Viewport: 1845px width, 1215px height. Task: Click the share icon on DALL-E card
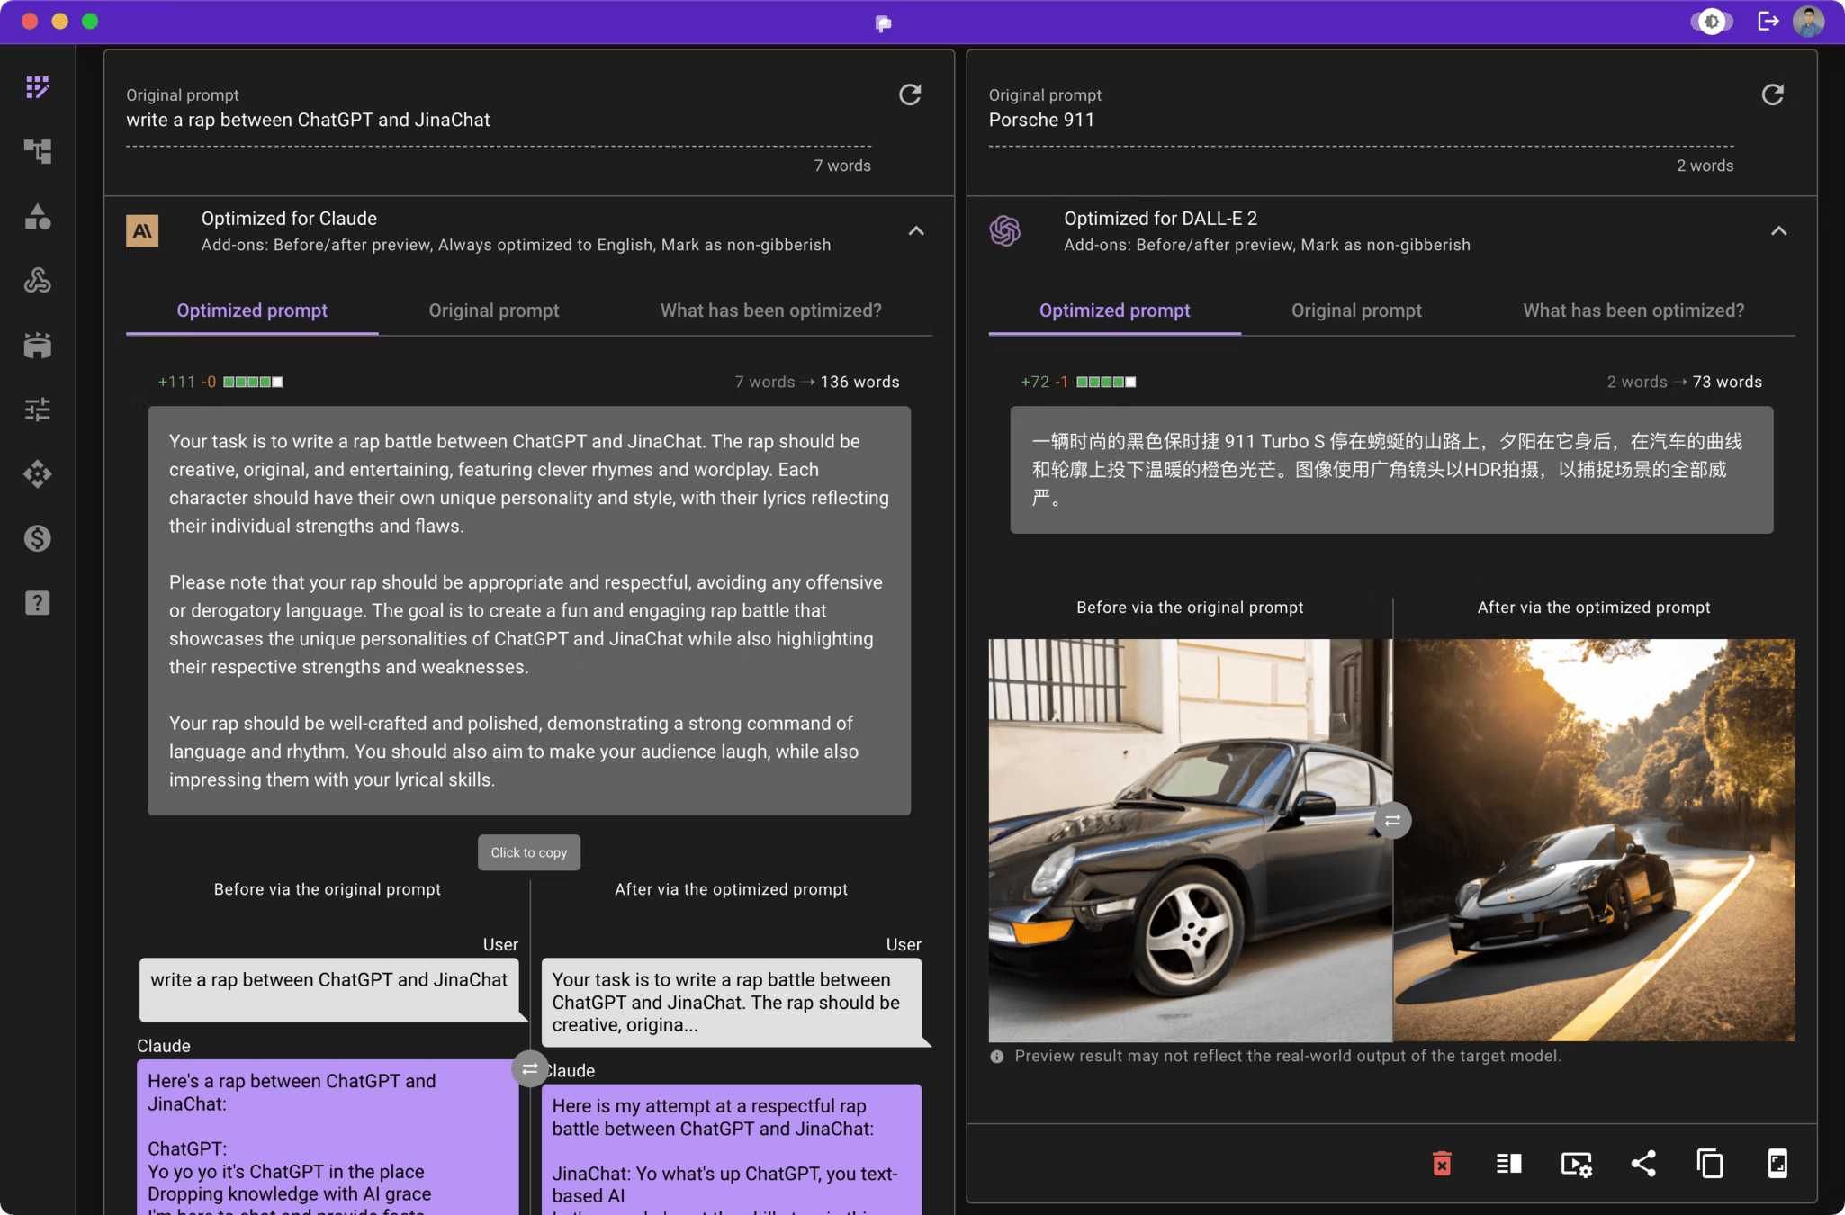1643,1164
